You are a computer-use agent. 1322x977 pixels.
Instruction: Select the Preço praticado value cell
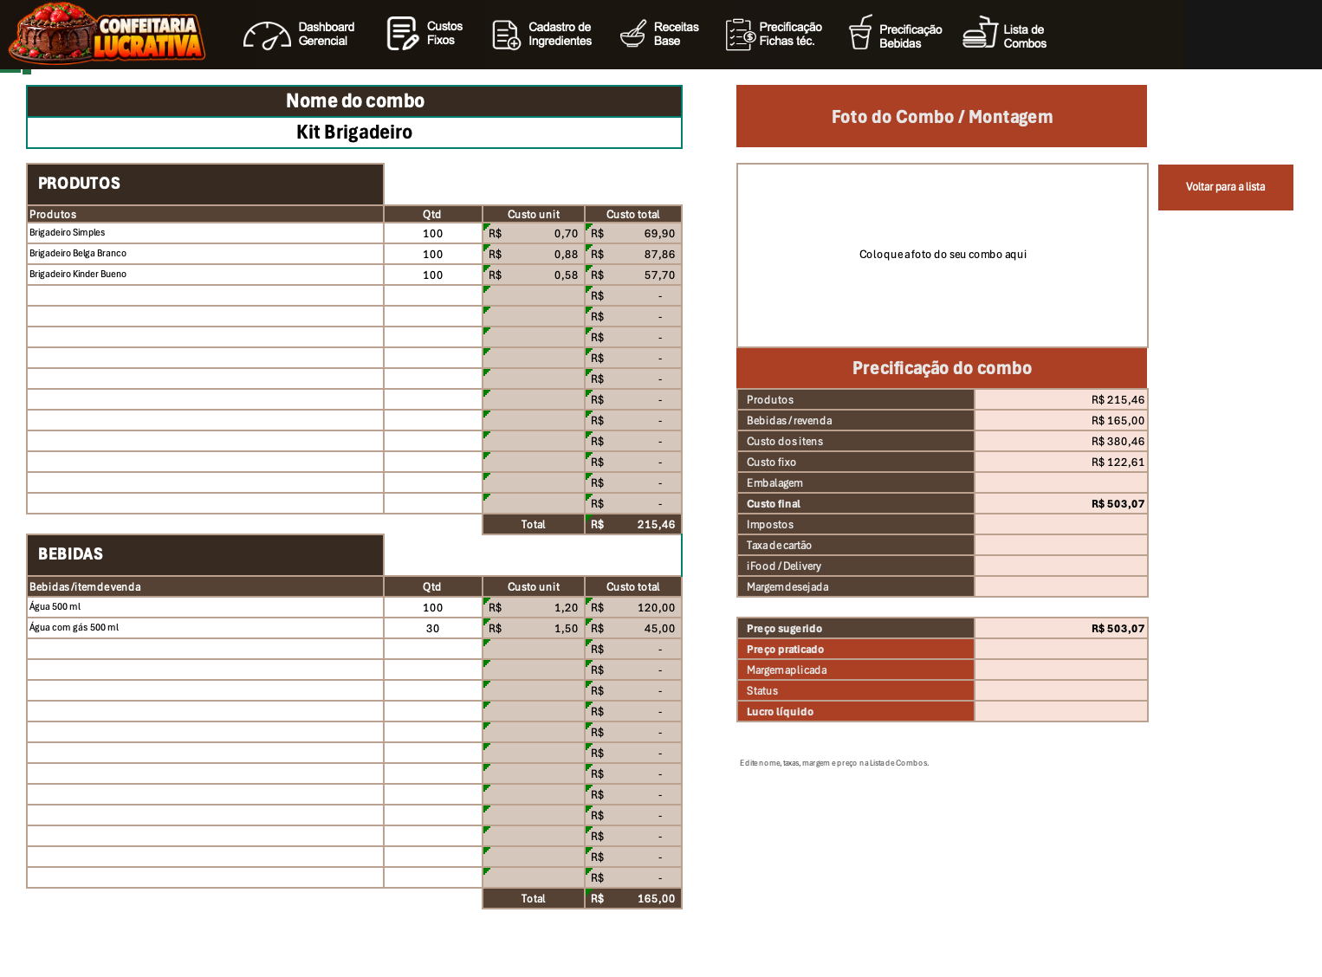[1061, 649]
